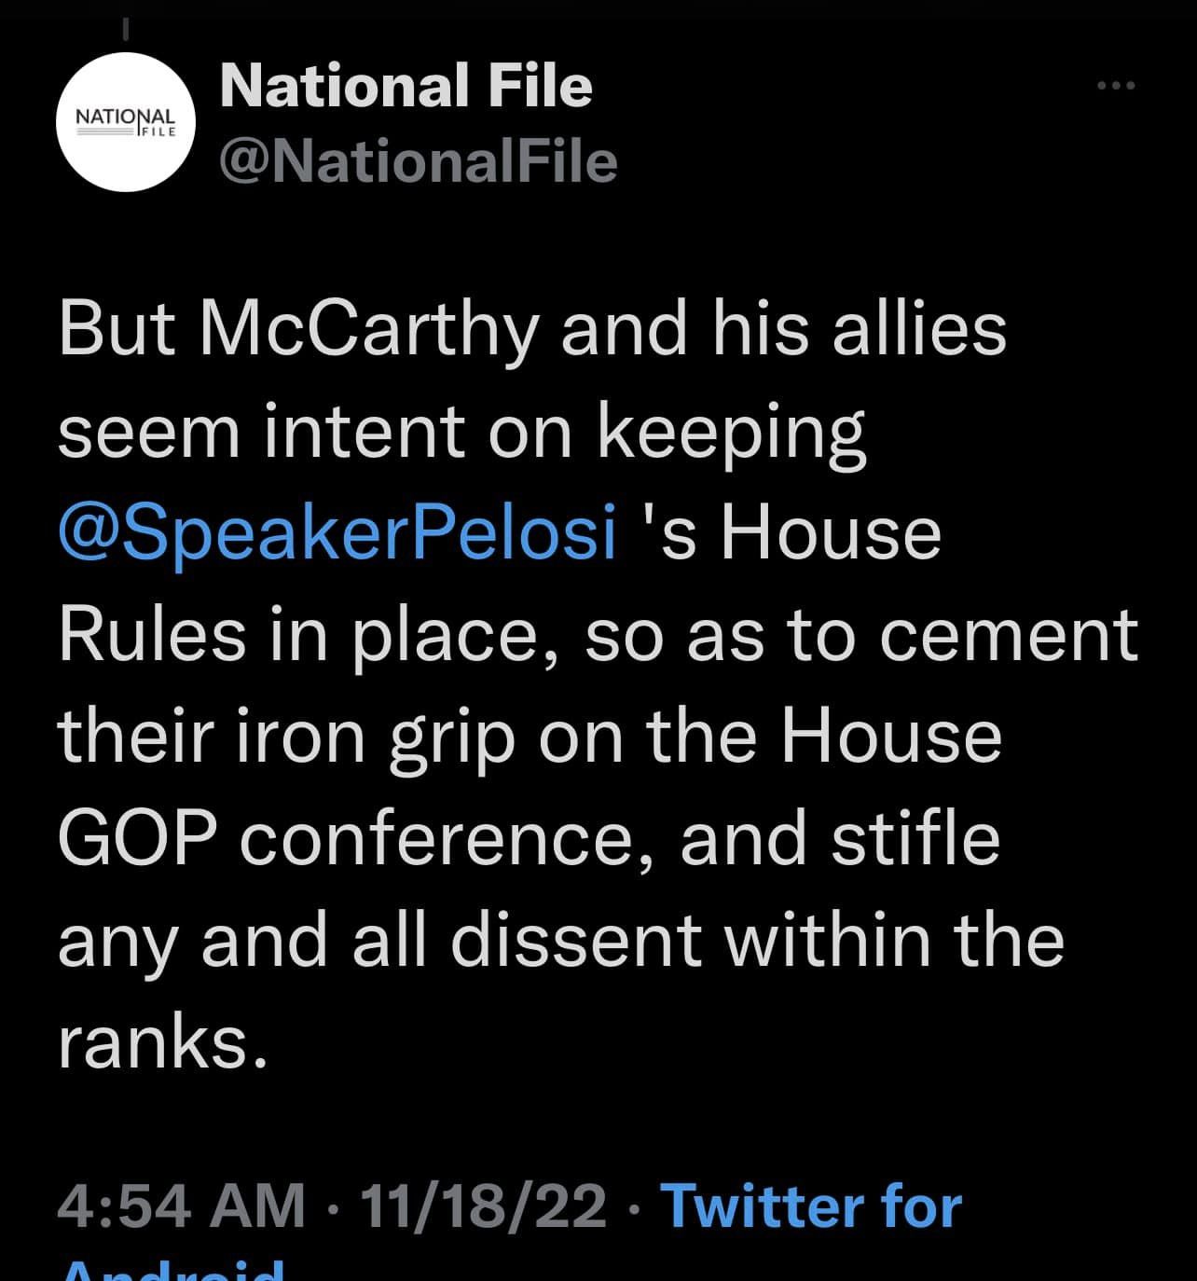This screenshot has height=1281, width=1197.
Task: Open the @NationalFile handle
Action: tap(418, 161)
